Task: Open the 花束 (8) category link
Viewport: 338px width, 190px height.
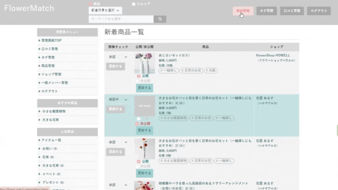Action: click(48, 157)
